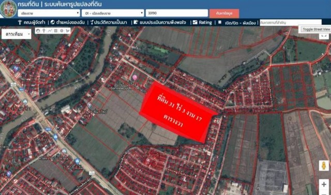Click the red ค้นหาข้อมูล search button
Viewport: 331px width, 195px height.
click(x=224, y=13)
